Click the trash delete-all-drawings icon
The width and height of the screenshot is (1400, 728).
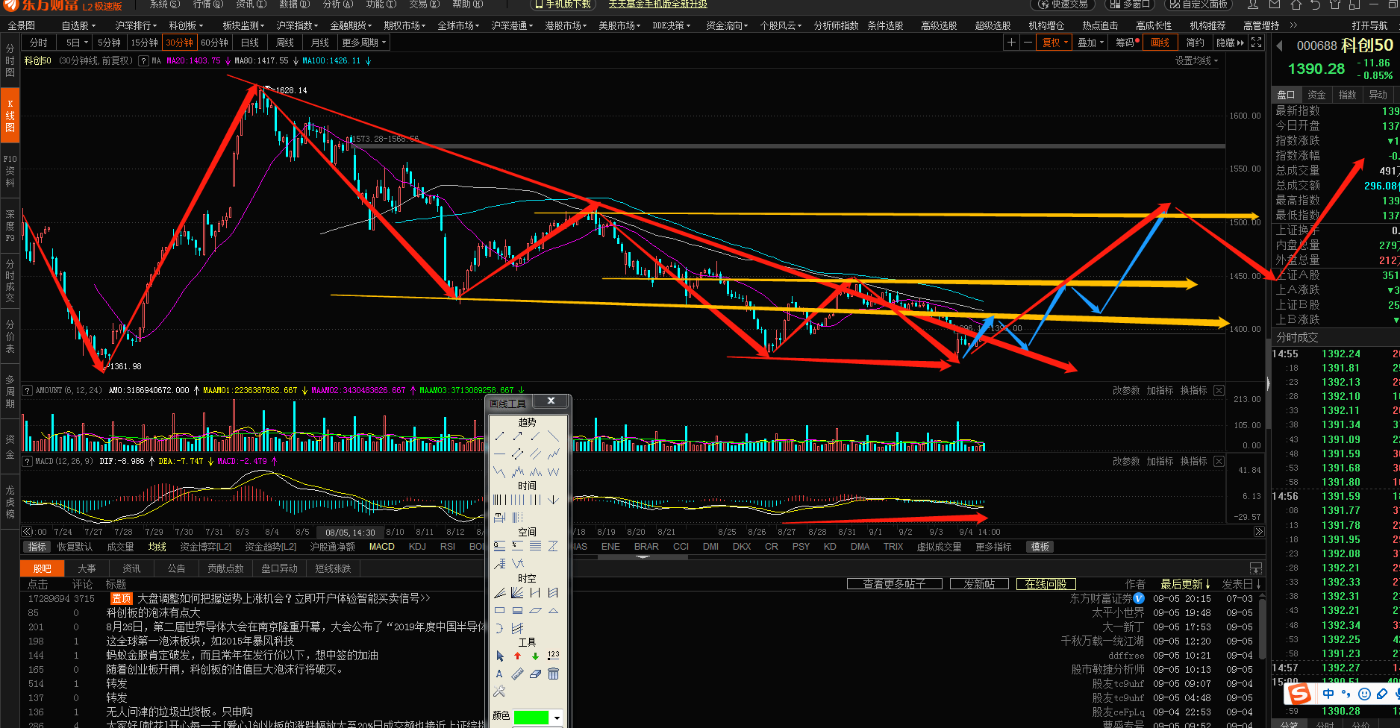(553, 674)
